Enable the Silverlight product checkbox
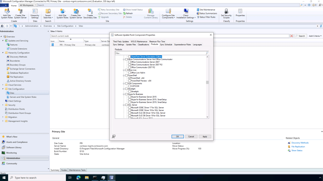The image size is (323, 181). [x=130, y=91]
